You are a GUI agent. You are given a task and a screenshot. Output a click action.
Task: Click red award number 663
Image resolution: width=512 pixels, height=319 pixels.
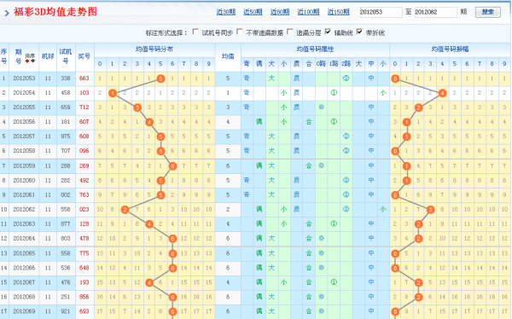pos(84,78)
